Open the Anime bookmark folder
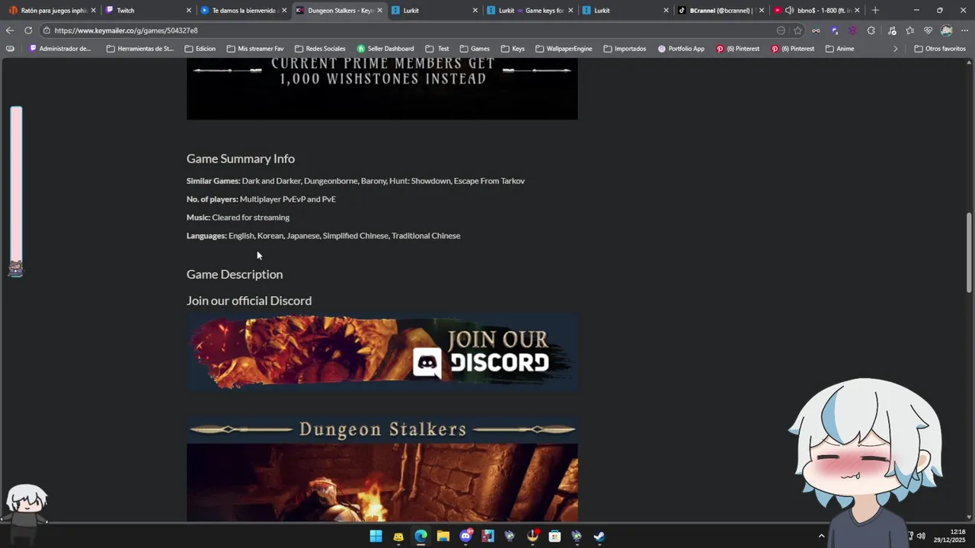Screen dimensions: 975x548 point(839,49)
